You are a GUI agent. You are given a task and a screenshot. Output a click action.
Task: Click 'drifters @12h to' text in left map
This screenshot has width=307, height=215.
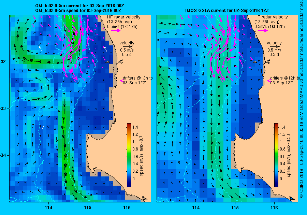pyautogui.click(x=138, y=78)
